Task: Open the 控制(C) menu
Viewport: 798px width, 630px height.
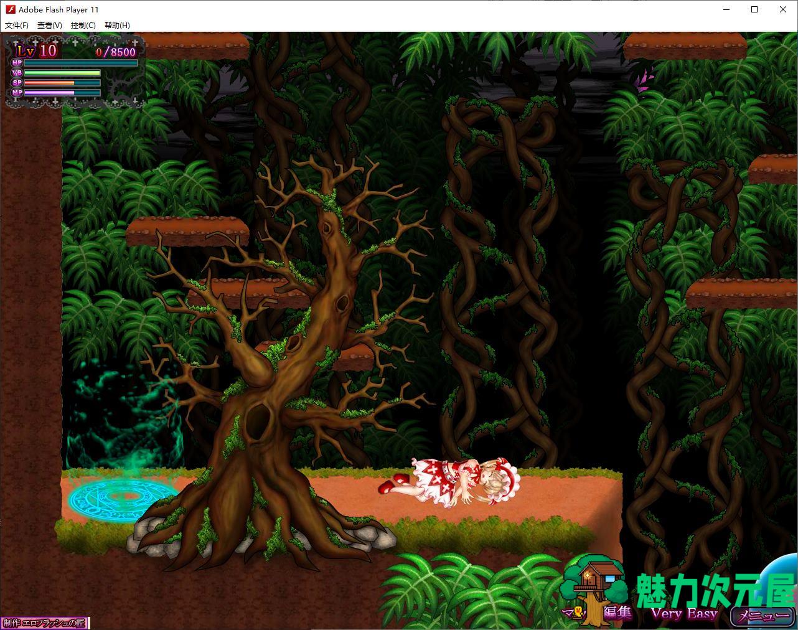Action: point(83,26)
